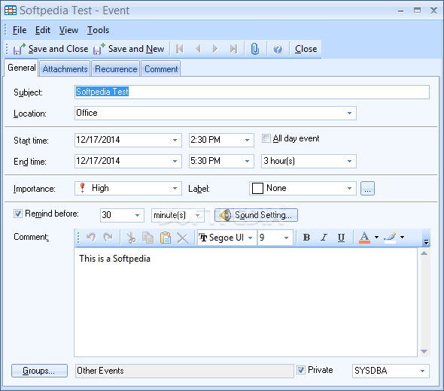Image resolution: width=444 pixels, height=391 pixels.
Task: Go to the first record arrow icon
Action: (x=180, y=49)
